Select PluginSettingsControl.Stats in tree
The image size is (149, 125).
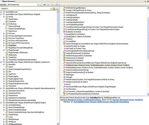click(x=18, y=84)
